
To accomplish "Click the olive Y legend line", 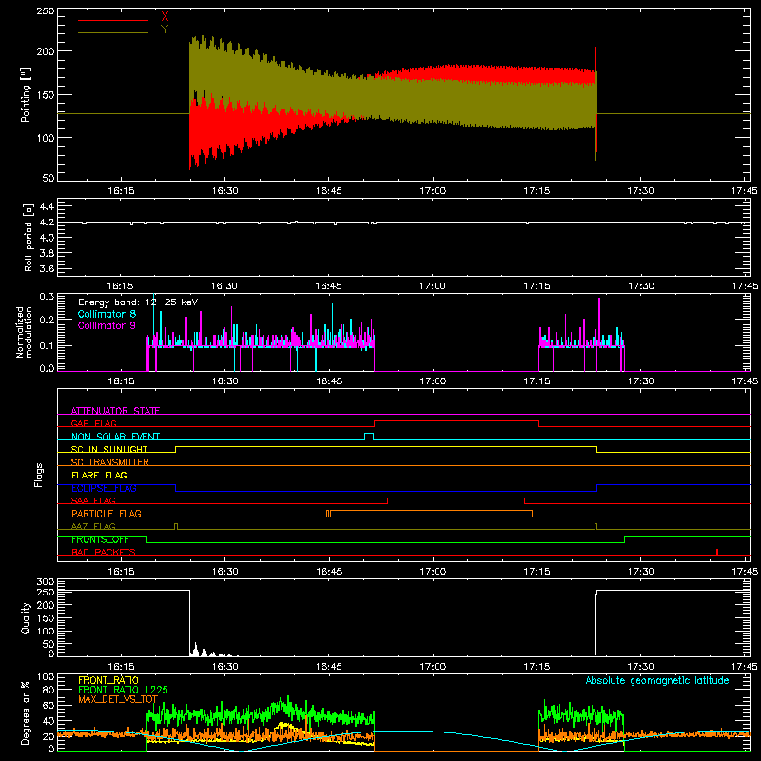I will click(x=113, y=32).
